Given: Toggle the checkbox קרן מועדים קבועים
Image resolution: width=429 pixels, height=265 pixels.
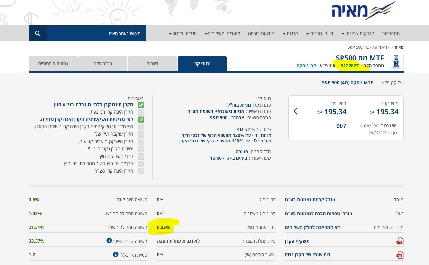Looking at the screenshot, I should (141, 142).
